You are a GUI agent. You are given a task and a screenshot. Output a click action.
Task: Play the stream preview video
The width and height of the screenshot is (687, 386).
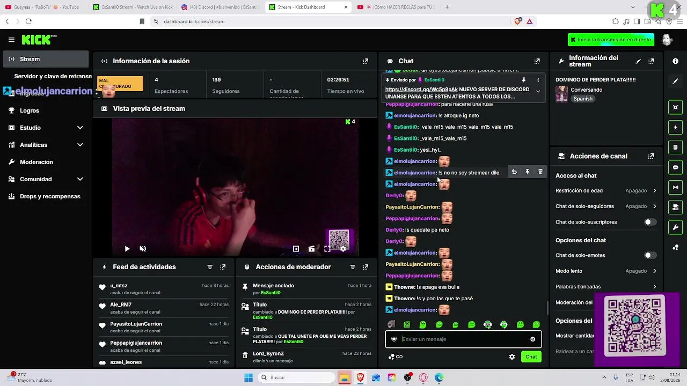point(127,249)
